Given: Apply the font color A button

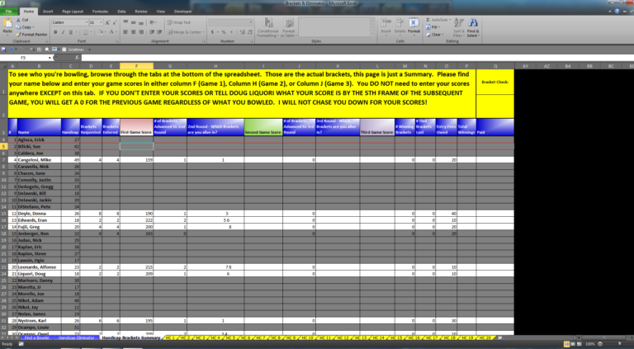Looking at the screenshot, I should pyautogui.click(x=111, y=32).
